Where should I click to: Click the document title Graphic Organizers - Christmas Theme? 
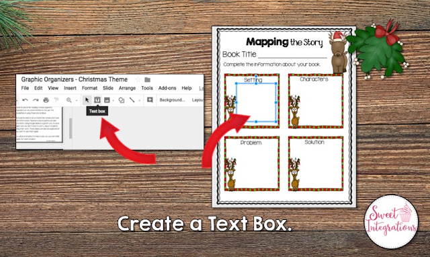pos(75,79)
